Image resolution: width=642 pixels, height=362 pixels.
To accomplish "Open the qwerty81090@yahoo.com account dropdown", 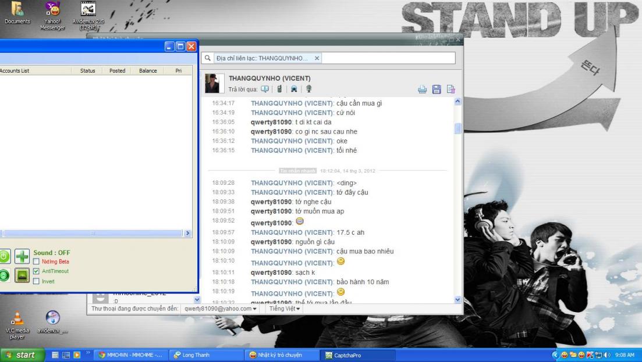I will click(x=220, y=309).
